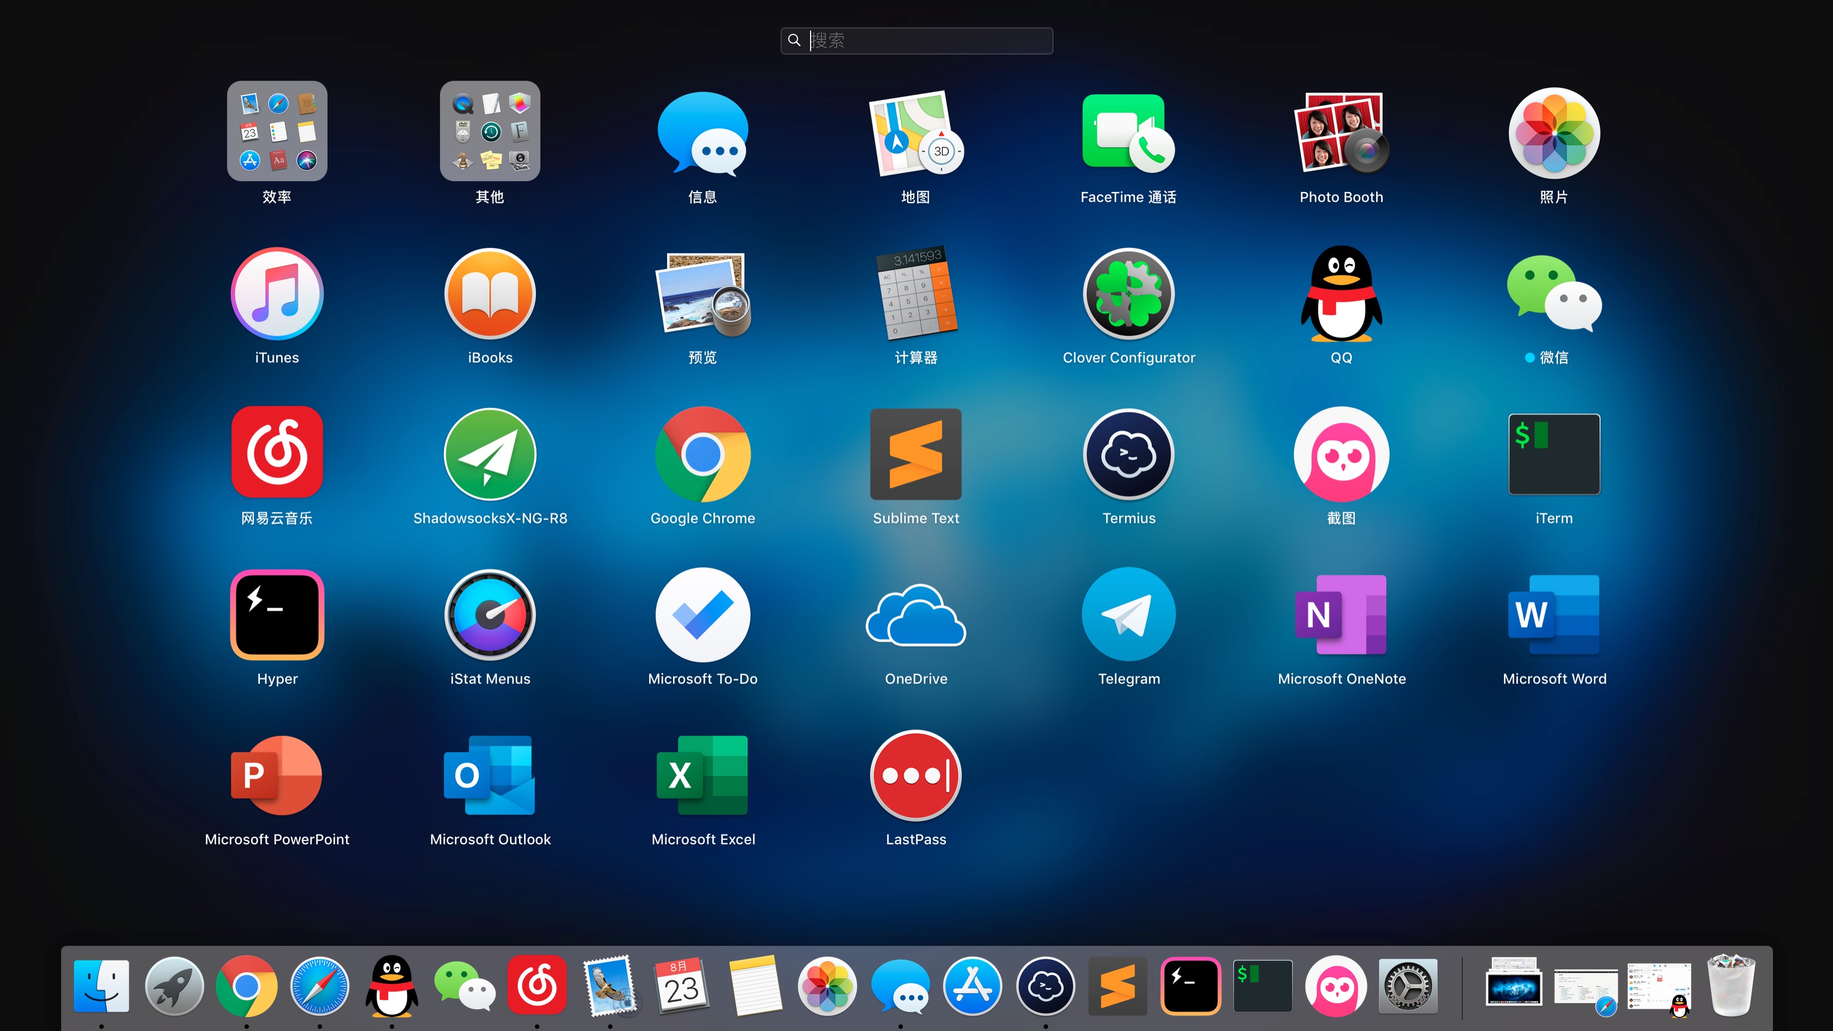Click Termius icon in the Dock
1833x1031 pixels.
[x=1045, y=986]
